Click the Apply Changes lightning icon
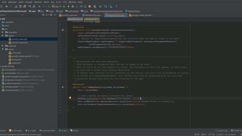The height and width of the screenshot is (136, 242). point(68,6)
